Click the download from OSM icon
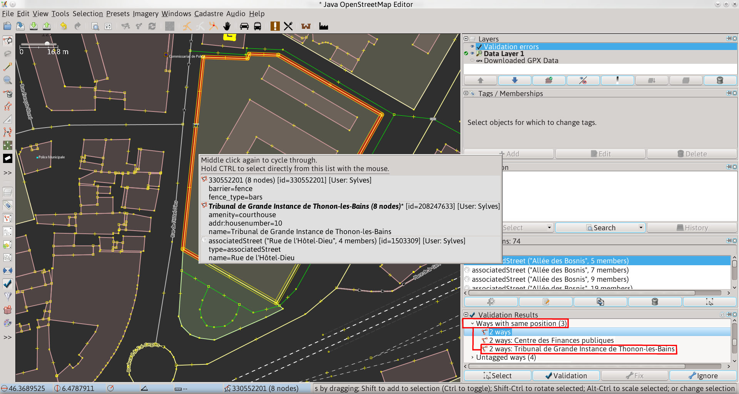This screenshot has width=739, height=394. [33, 26]
